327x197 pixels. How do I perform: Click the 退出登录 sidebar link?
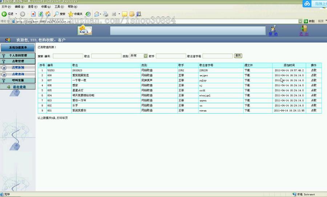point(19,87)
